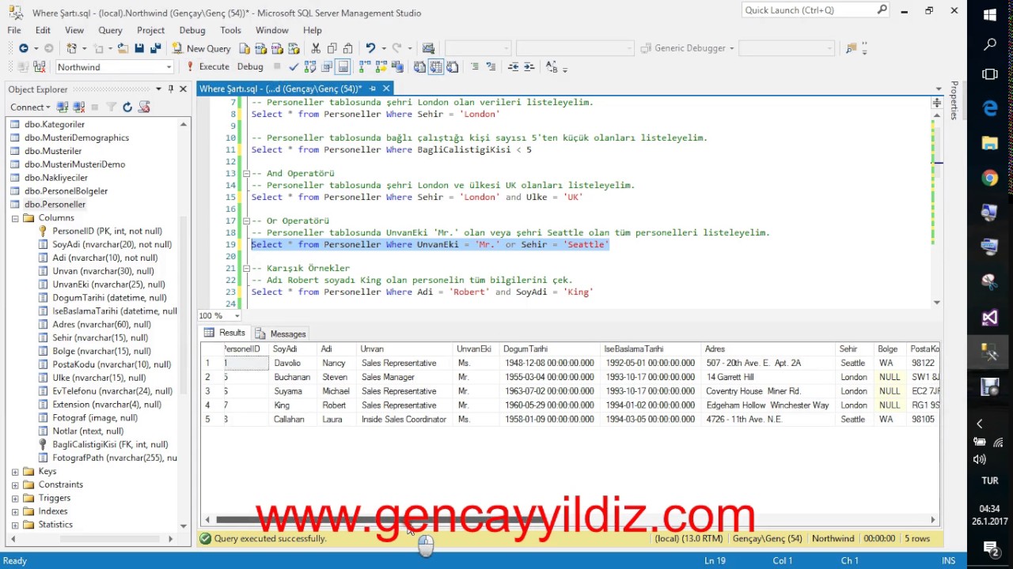This screenshot has height=569, width=1013.
Task: Toggle Include Actual Execution Plan
Action: pyautogui.click(x=365, y=67)
